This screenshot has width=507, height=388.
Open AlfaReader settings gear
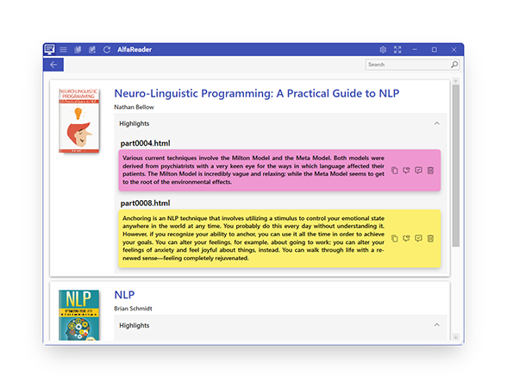coord(383,49)
